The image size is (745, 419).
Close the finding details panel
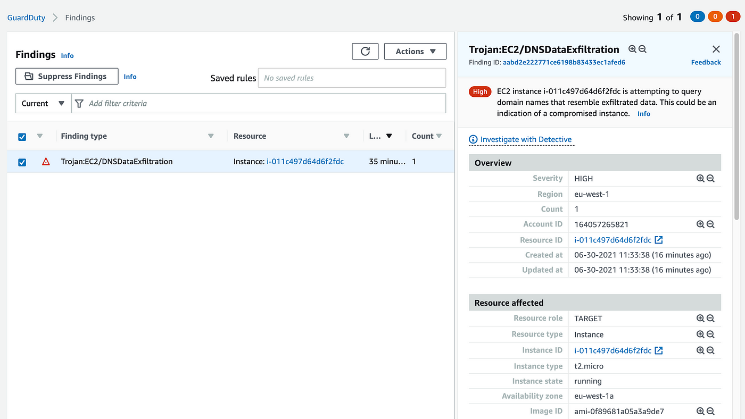click(x=716, y=49)
